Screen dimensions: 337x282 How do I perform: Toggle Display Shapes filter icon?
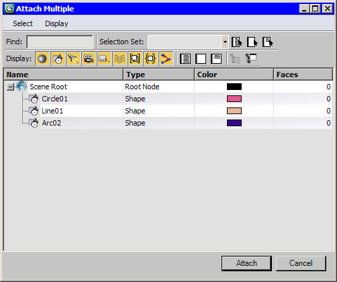pyautogui.click(x=58, y=59)
